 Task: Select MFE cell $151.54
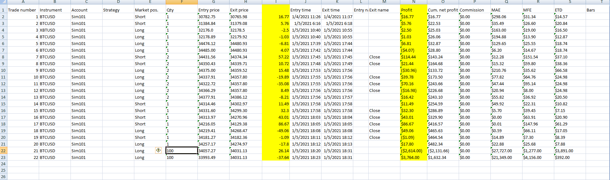click(538, 57)
